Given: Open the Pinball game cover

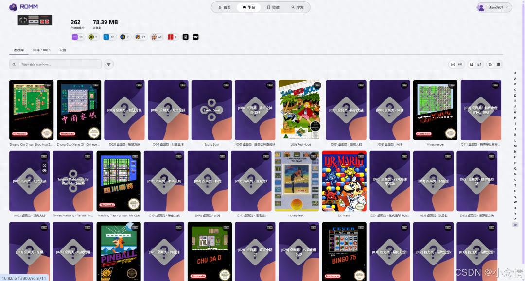Looking at the screenshot, I should pyautogui.click(x=119, y=251).
